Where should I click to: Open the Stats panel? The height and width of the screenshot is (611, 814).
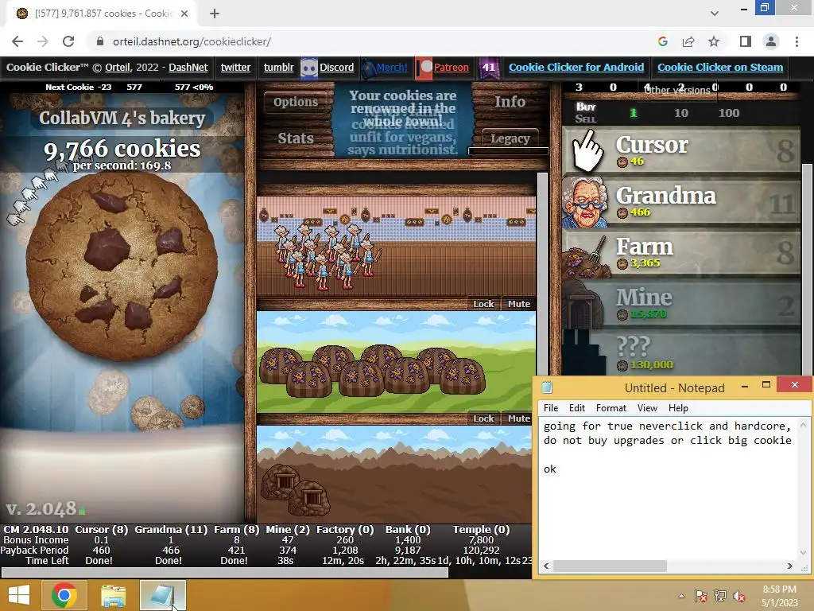pos(296,138)
